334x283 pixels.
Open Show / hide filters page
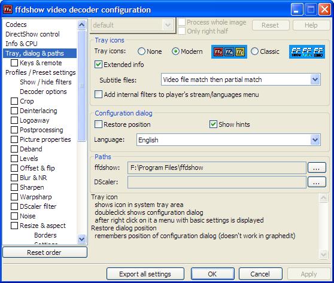tap(45, 82)
